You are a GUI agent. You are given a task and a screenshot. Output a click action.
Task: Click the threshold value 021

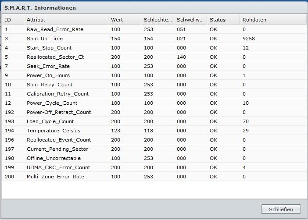click(181, 39)
